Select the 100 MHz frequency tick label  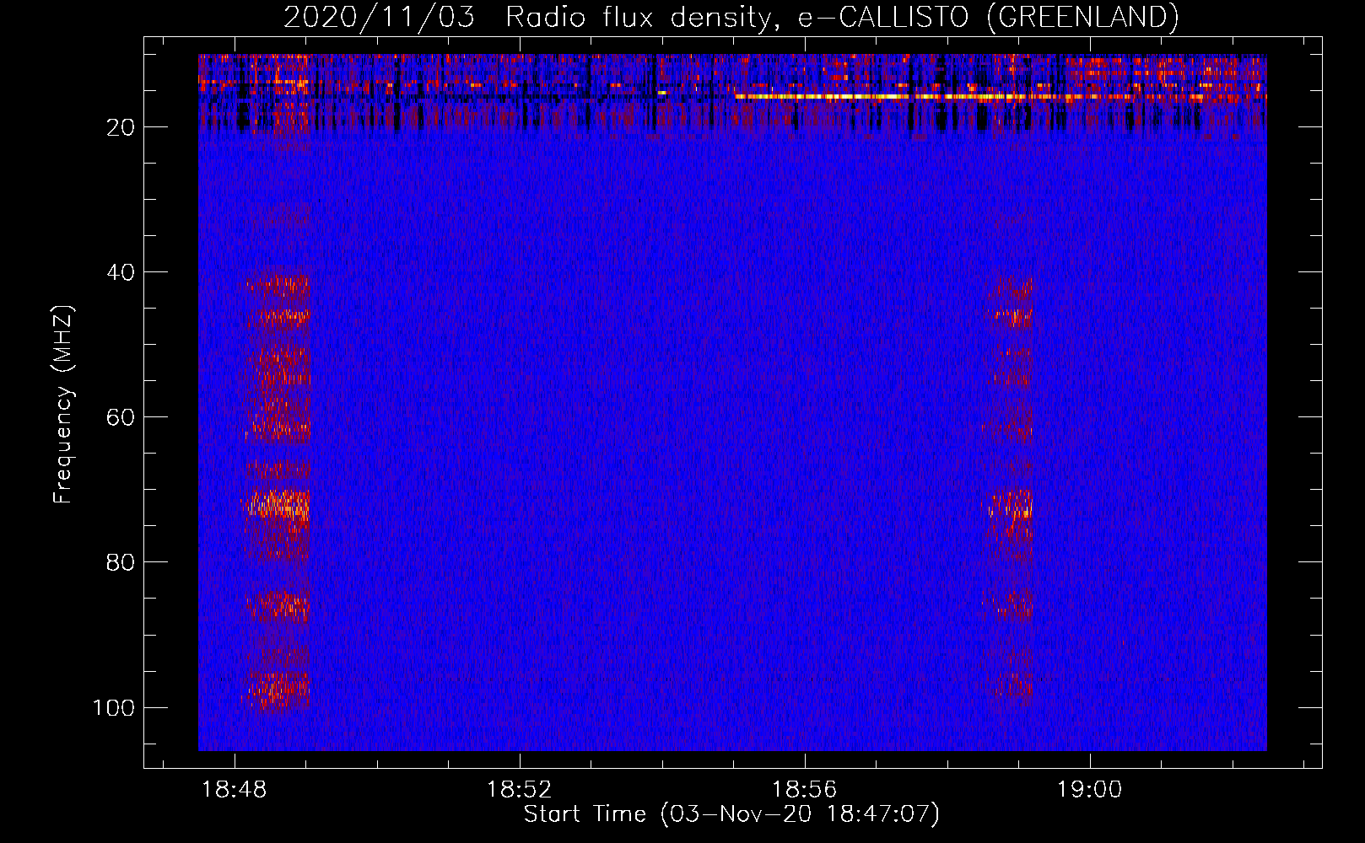[x=114, y=707]
